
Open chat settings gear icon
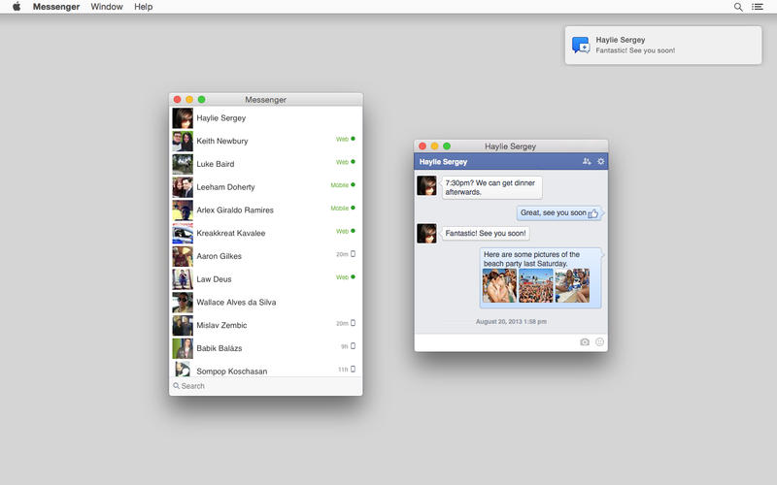point(600,162)
